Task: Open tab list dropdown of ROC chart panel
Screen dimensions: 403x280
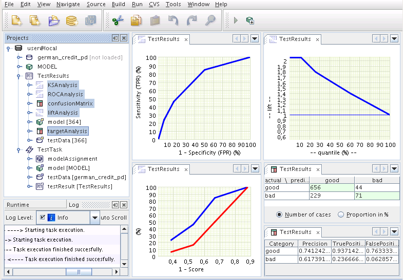Action: click(x=255, y=39)
